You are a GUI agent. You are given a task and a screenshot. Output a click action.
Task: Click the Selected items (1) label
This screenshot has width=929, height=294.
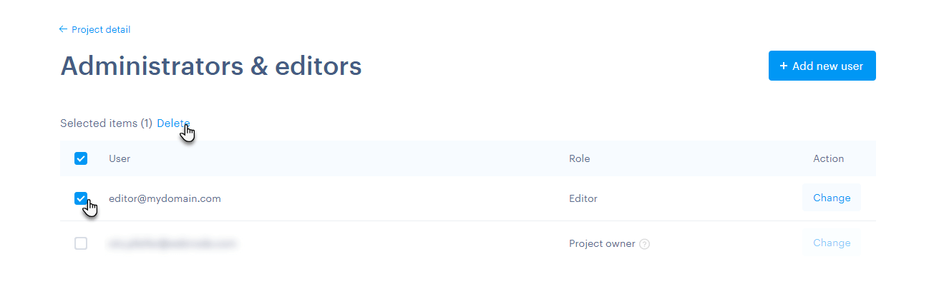(106, 123)
